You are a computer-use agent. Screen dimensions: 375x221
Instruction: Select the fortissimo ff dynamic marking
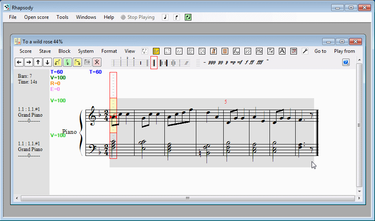(251, 63)
